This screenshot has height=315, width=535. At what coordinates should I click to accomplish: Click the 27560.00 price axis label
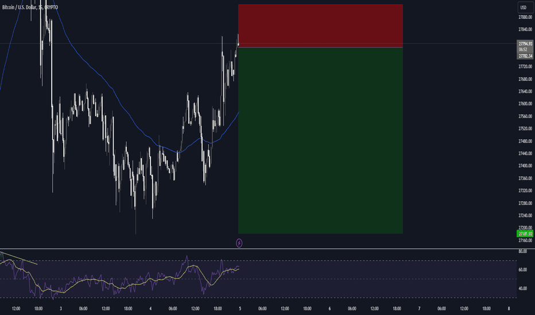525,116
